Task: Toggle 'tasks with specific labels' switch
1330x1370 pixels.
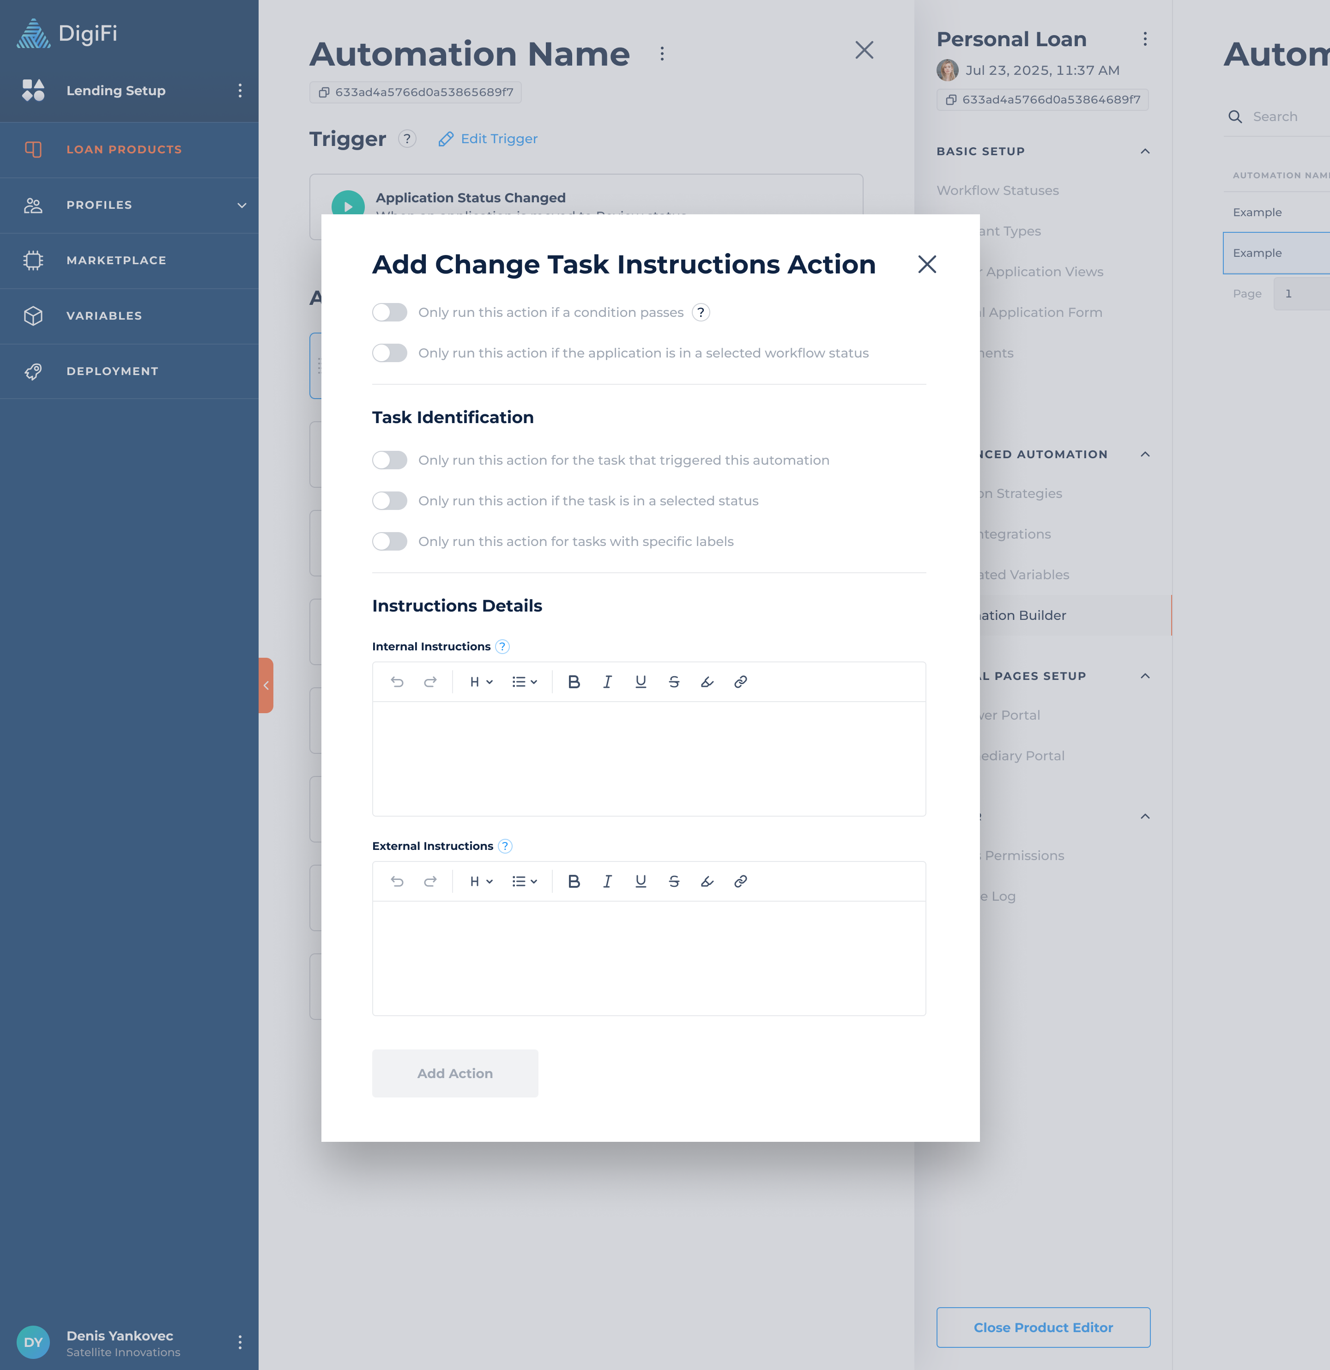Action: point(389,542)
